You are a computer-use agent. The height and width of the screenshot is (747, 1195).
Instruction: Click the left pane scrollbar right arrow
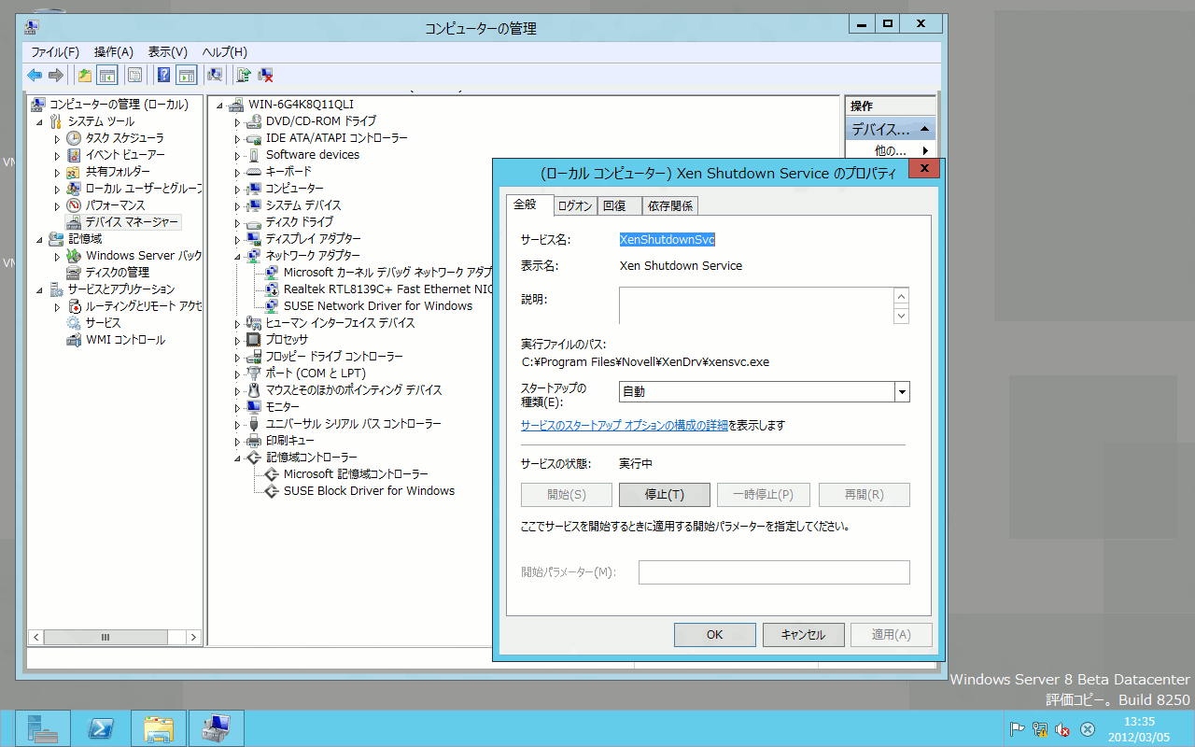coord(194,638)
